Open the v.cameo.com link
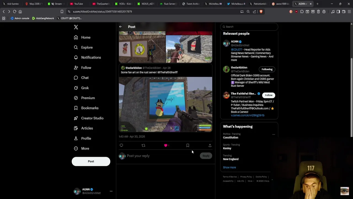 (x=247, y=116)
